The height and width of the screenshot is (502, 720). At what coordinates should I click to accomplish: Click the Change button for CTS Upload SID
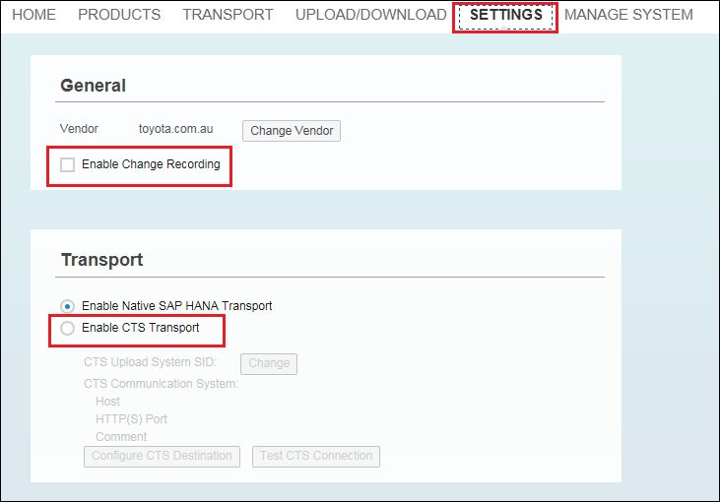click(x=269, y=364)
